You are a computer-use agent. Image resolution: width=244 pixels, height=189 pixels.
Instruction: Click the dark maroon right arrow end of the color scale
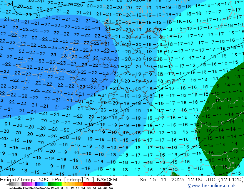pyautogui.click(x=110, y=184)
